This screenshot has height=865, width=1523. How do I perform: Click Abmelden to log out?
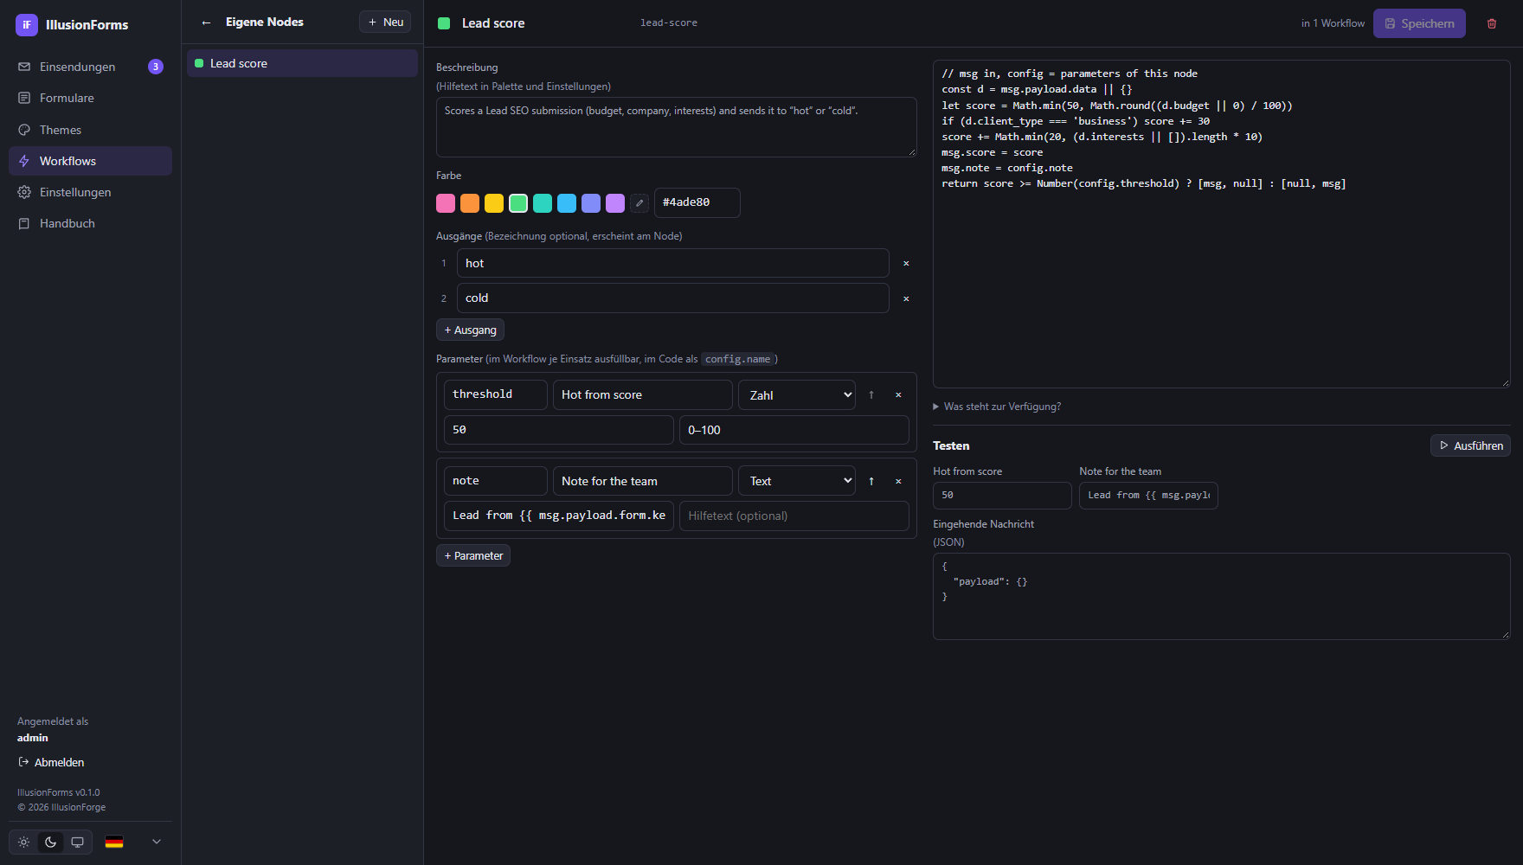point(51,762)
